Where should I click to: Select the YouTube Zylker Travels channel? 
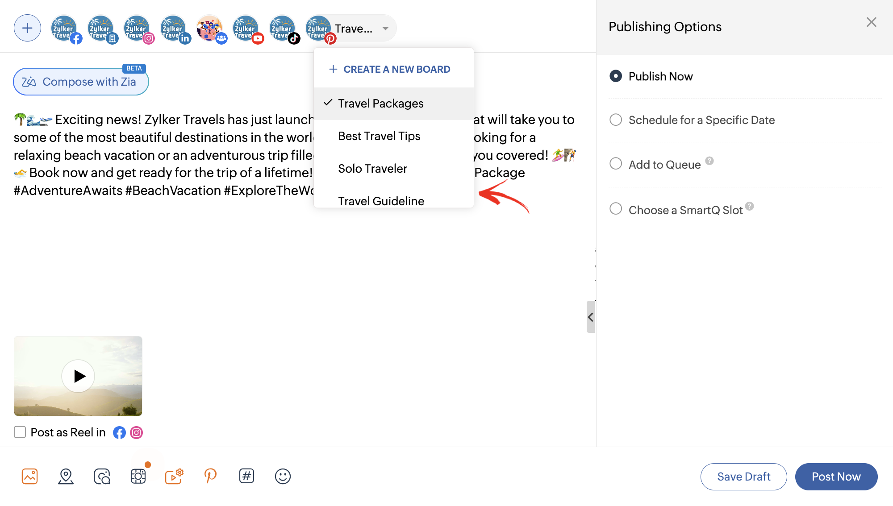coord(246,29)
